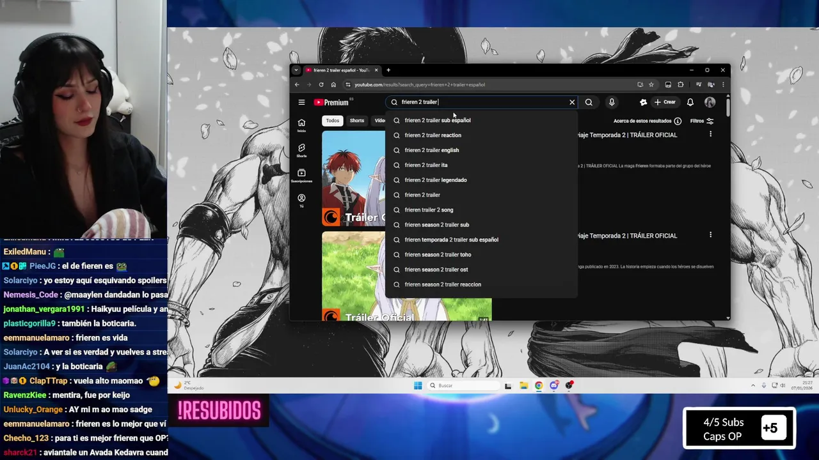819x460 pixels.
Task: Choose suggestion 'frieren season 2 trailer reaccion'
Action: click(x=481, y=284)
